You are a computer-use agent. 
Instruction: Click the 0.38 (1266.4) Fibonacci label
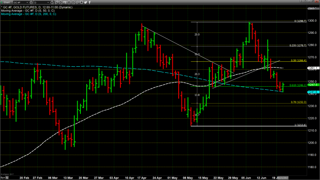pos(299,60)
